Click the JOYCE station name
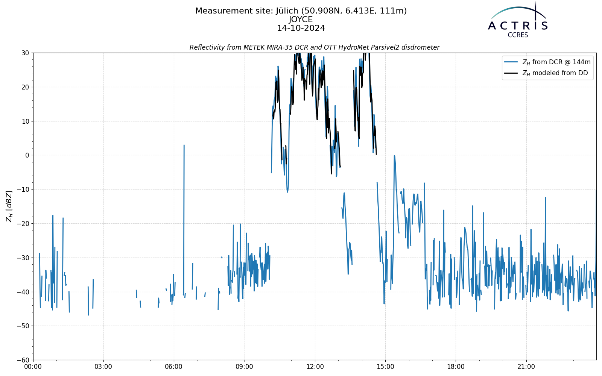This screenshot has width=602, height=376. (301, 20)
